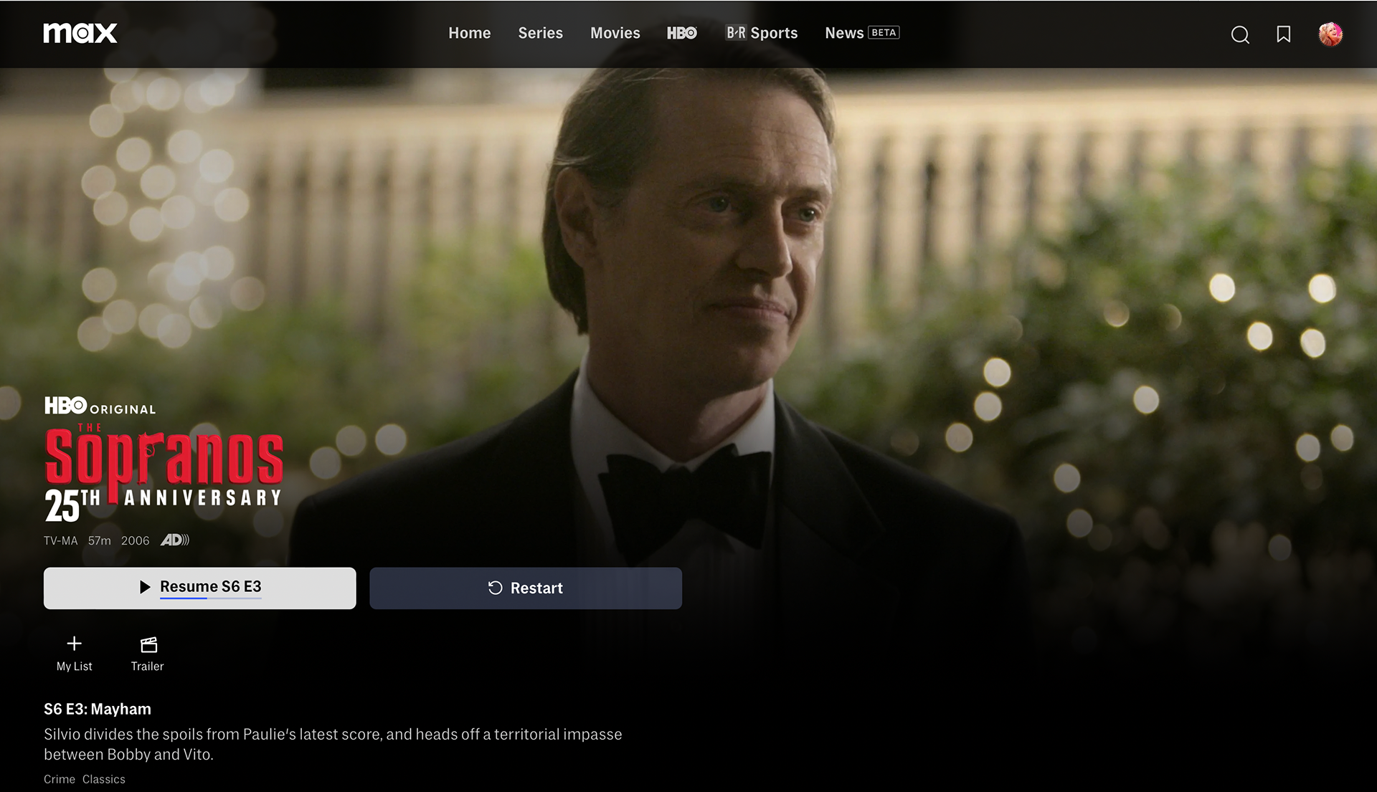Image resolution: width=1377 pixels, height=792 pixels.
Task: Add show with My List plus icon
Action: tap(75, 643)
